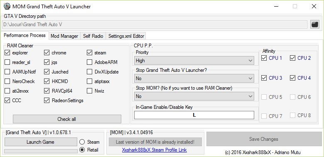Enable the ati2evxx checkbox
The height and width of the screenshot is (157, 324).
pos(7,91)
